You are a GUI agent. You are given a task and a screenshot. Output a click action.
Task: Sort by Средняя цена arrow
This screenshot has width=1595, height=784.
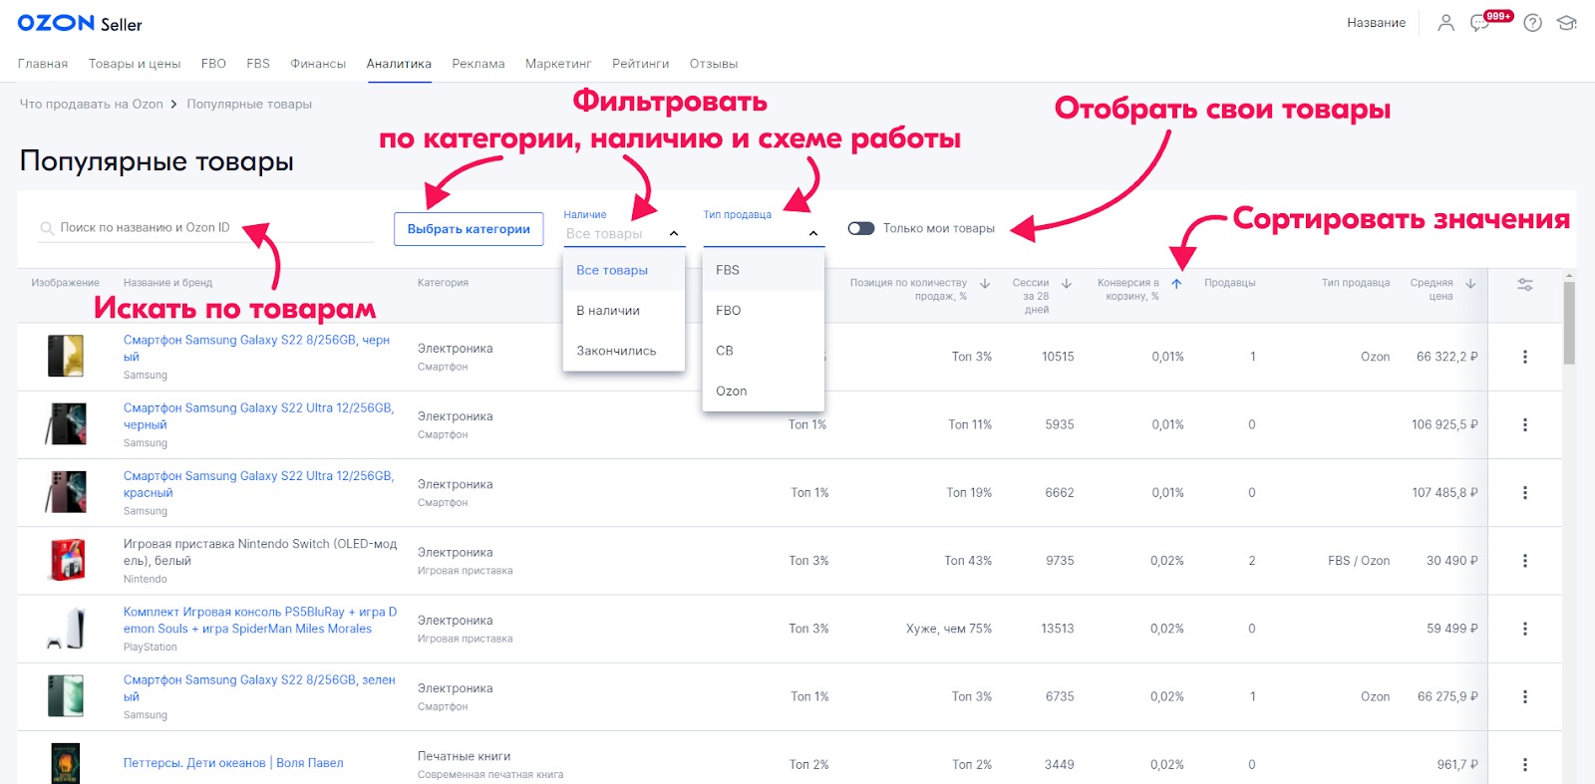1470,283
